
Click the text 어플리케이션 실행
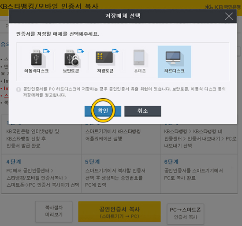point(104,138)
